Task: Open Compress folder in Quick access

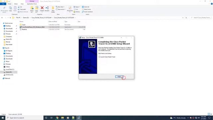Action: pos(9,37)
